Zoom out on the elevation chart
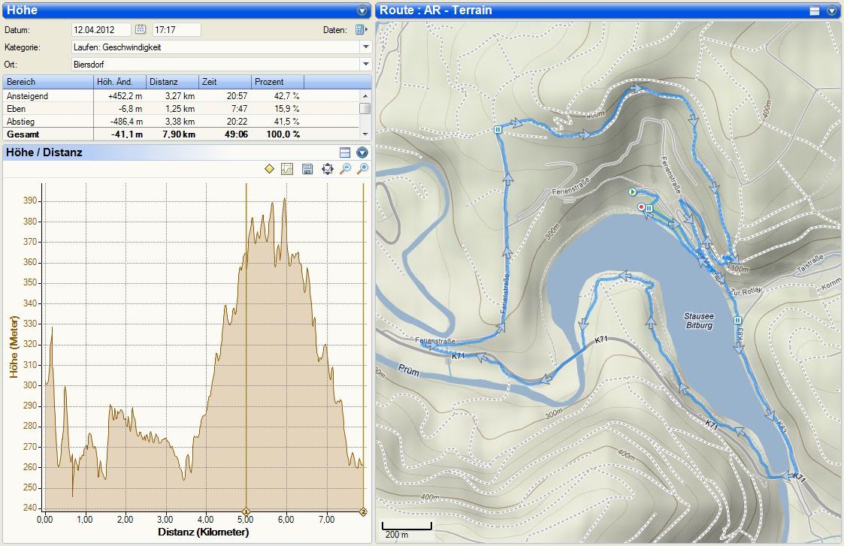This screenshot has height=546, width=844. (345, 170)
